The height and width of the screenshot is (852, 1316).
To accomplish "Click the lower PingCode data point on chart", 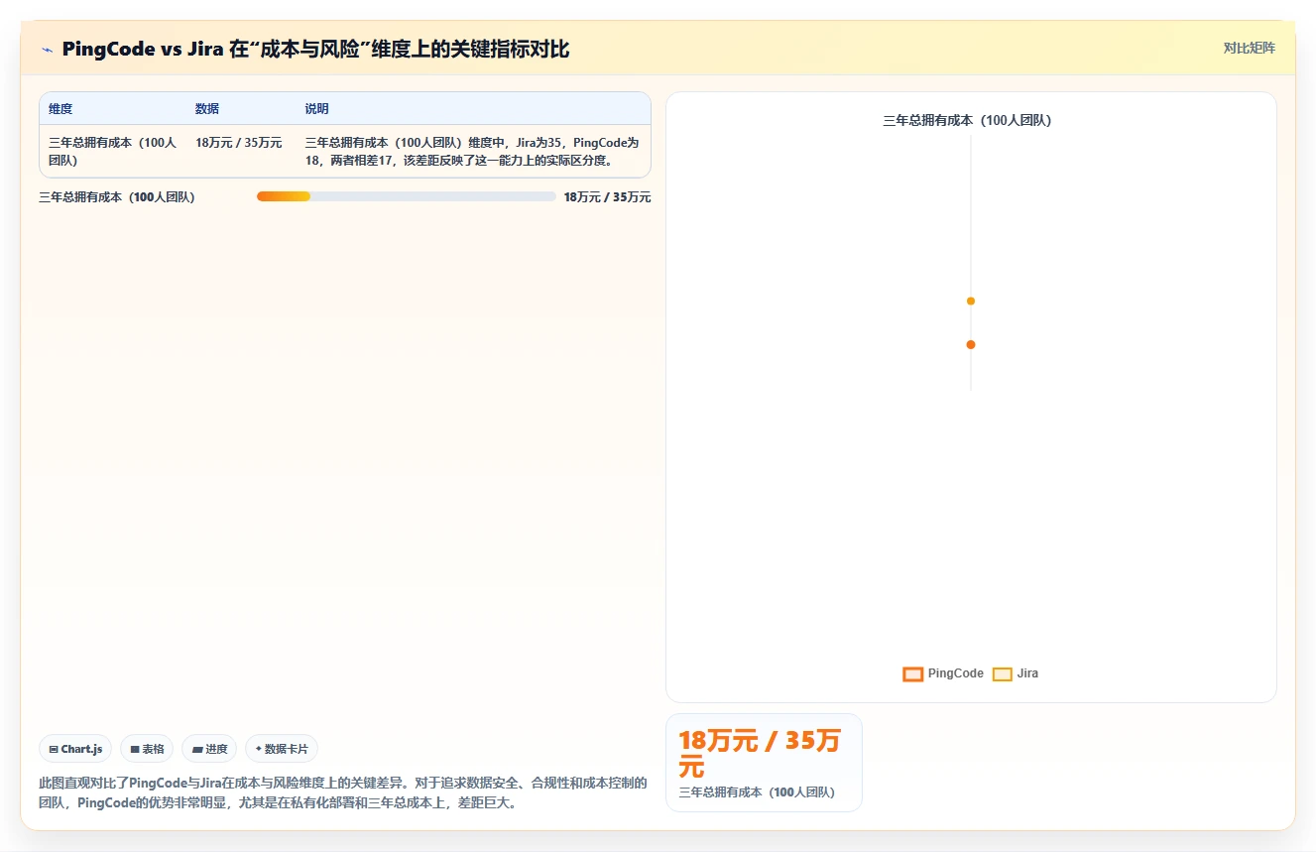I will (x=971, y=344).
